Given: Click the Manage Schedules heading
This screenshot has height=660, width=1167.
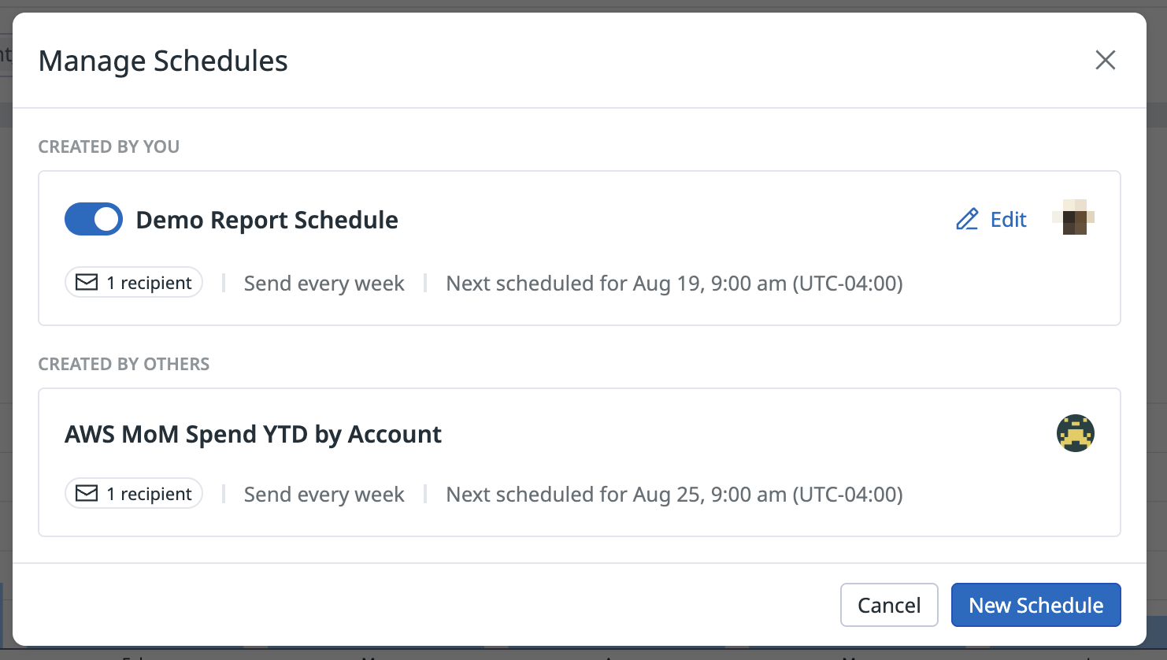Looking at the screenshot, I should (163, 61).
